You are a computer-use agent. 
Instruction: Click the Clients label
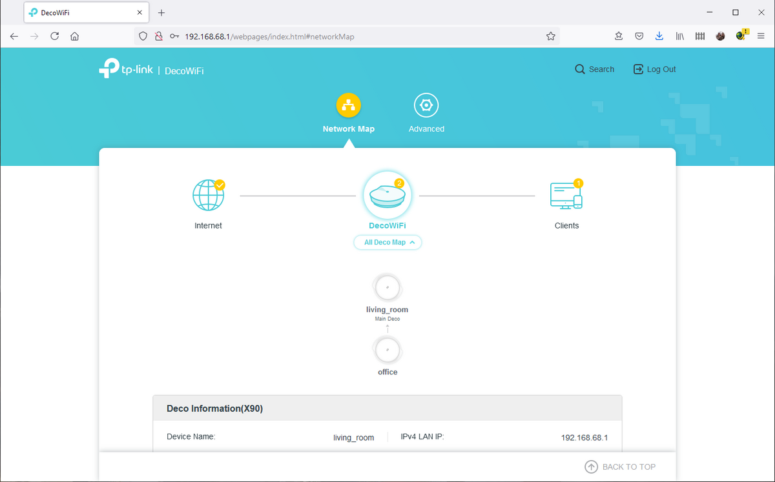tap(566, 226)
